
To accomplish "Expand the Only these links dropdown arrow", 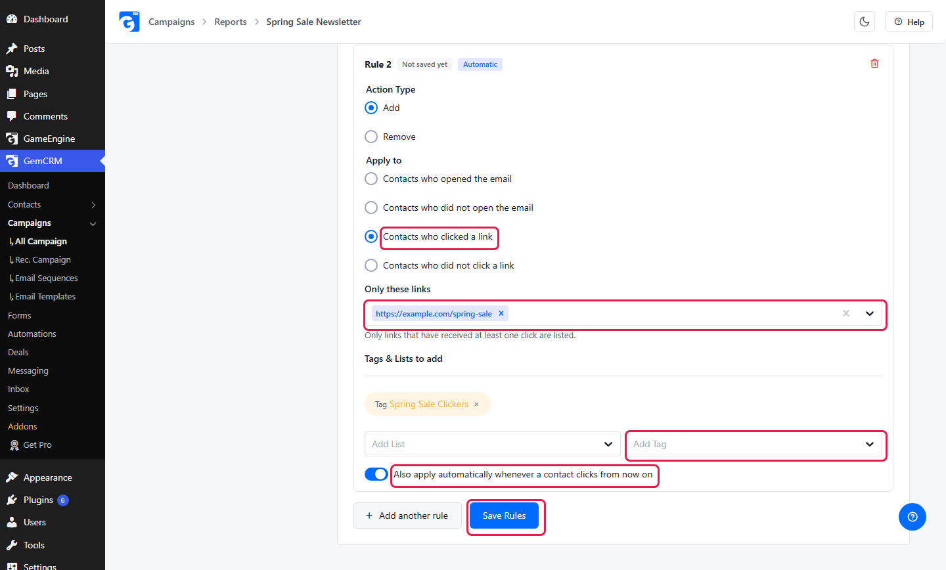I will point(870,313).
